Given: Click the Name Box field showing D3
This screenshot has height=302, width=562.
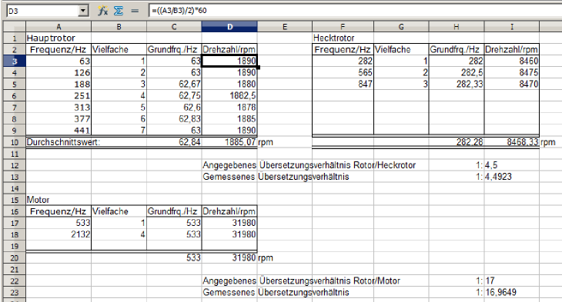Looking at the screenshot, I should pyautogui.click(x=42, y=11).
